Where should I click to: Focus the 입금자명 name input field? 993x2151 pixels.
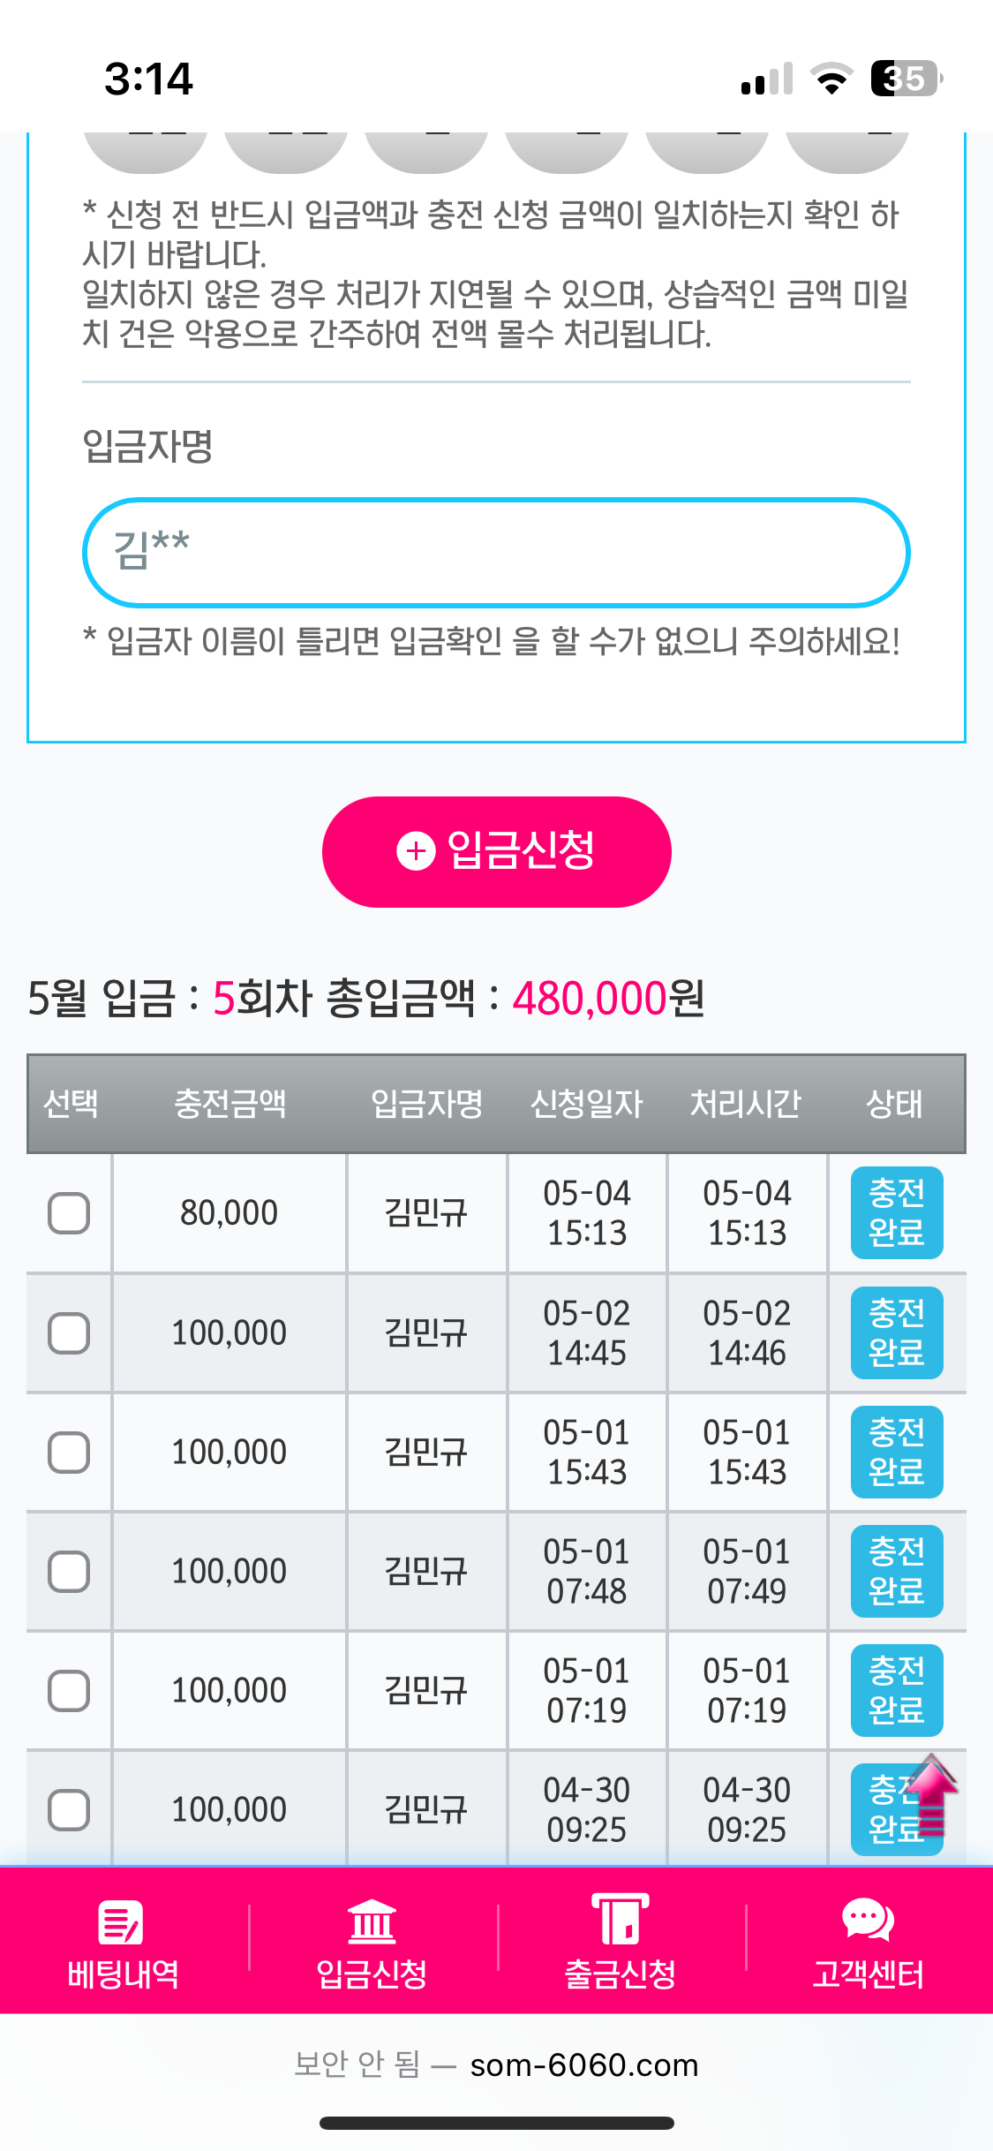(496, 553)
